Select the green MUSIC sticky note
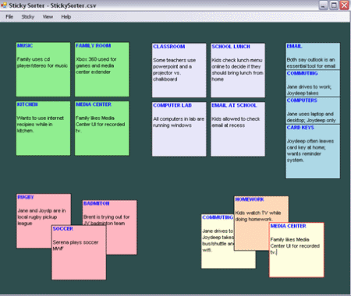The width and height of the screenshot is (351, 296). click(43, 69)
